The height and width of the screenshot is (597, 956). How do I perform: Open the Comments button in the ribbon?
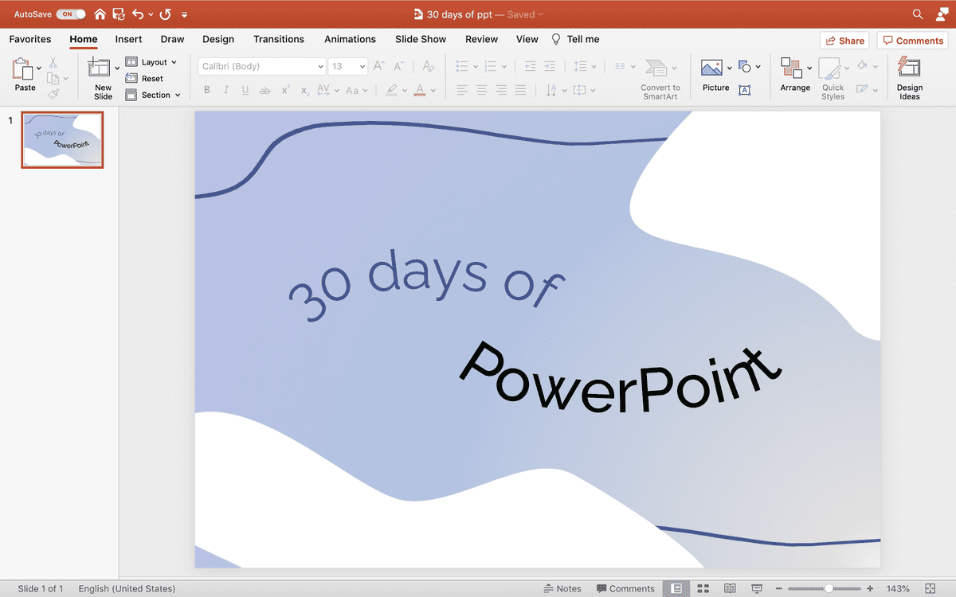(x=913, y=41)
